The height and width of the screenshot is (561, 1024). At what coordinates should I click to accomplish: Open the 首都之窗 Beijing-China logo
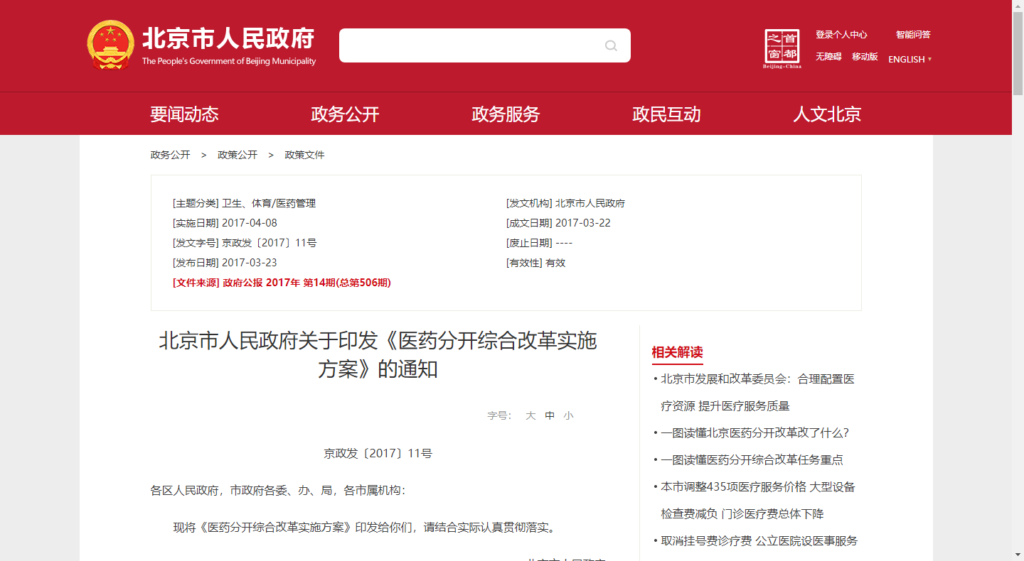(782, 48)
